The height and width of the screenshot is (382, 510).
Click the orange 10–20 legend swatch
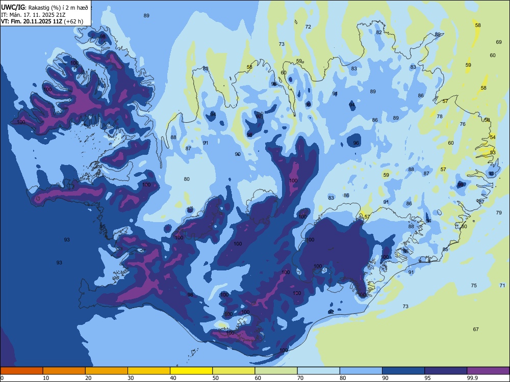pyautogui.click(x=64, y=371)
